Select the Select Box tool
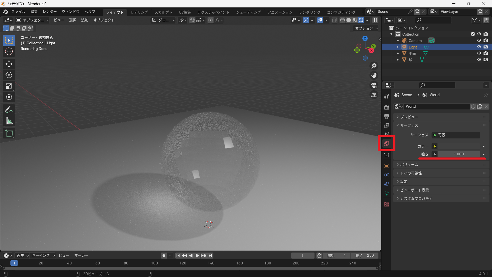492x277 pixels. pyautogui.click(x=9, y=41)
